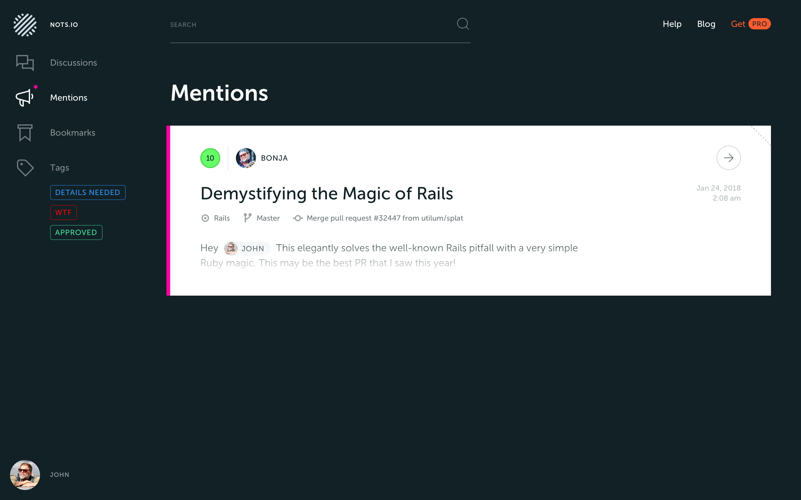The width and height of the screenshot is (801, 500).
Task: Open the Bookmarks ribbon icon
Action: (x=25, y=132)
